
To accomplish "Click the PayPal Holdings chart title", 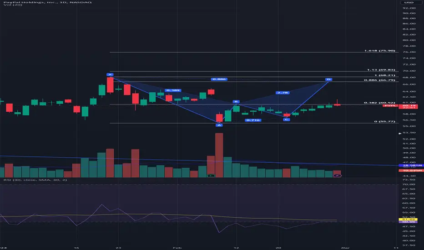I will 48,2.
